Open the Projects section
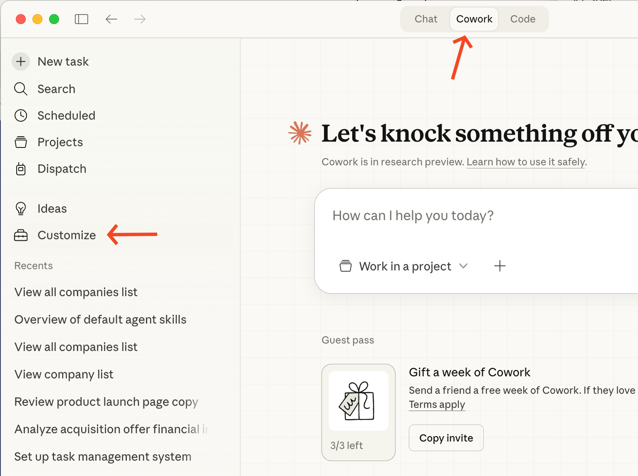638x476 pixels. pos(60,142)
